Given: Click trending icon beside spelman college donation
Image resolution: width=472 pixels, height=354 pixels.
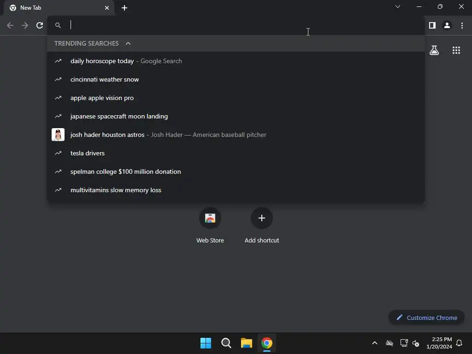Looking at the screenshot, I should click(58, 171).
